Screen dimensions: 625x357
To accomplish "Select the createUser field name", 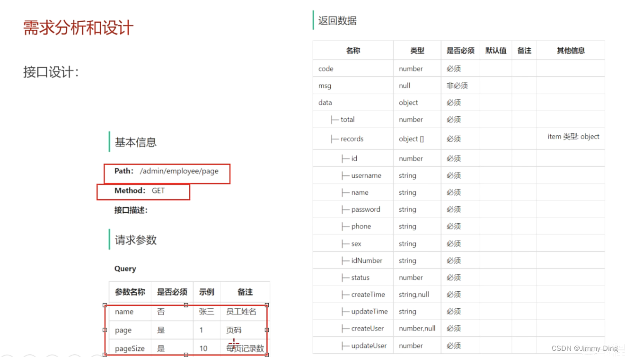I will pos(368,329).
